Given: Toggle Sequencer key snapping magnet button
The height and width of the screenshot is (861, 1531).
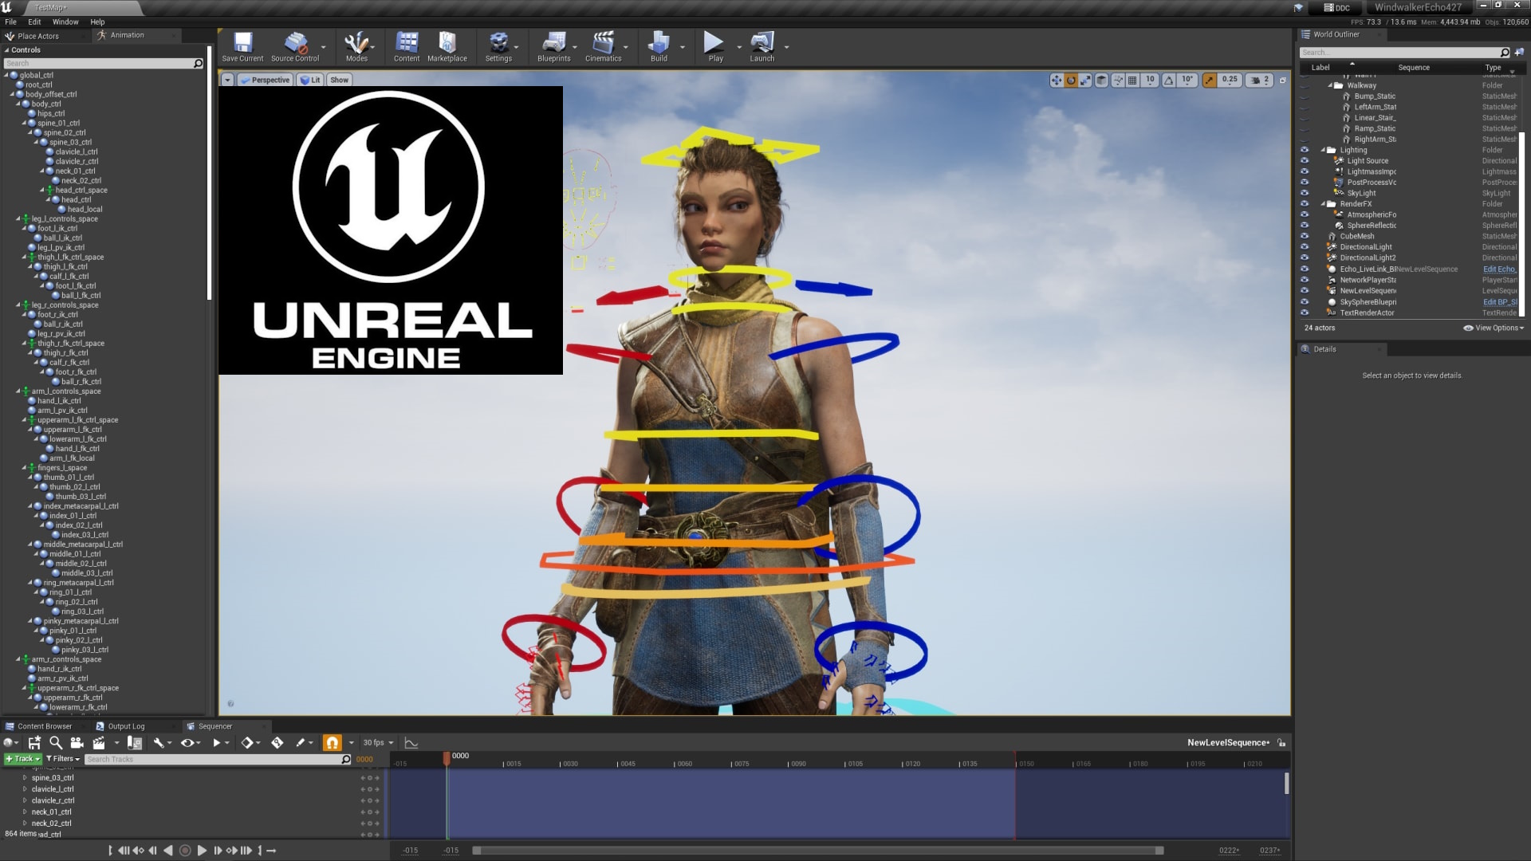Looking at the screenshot, I should 332,743.
